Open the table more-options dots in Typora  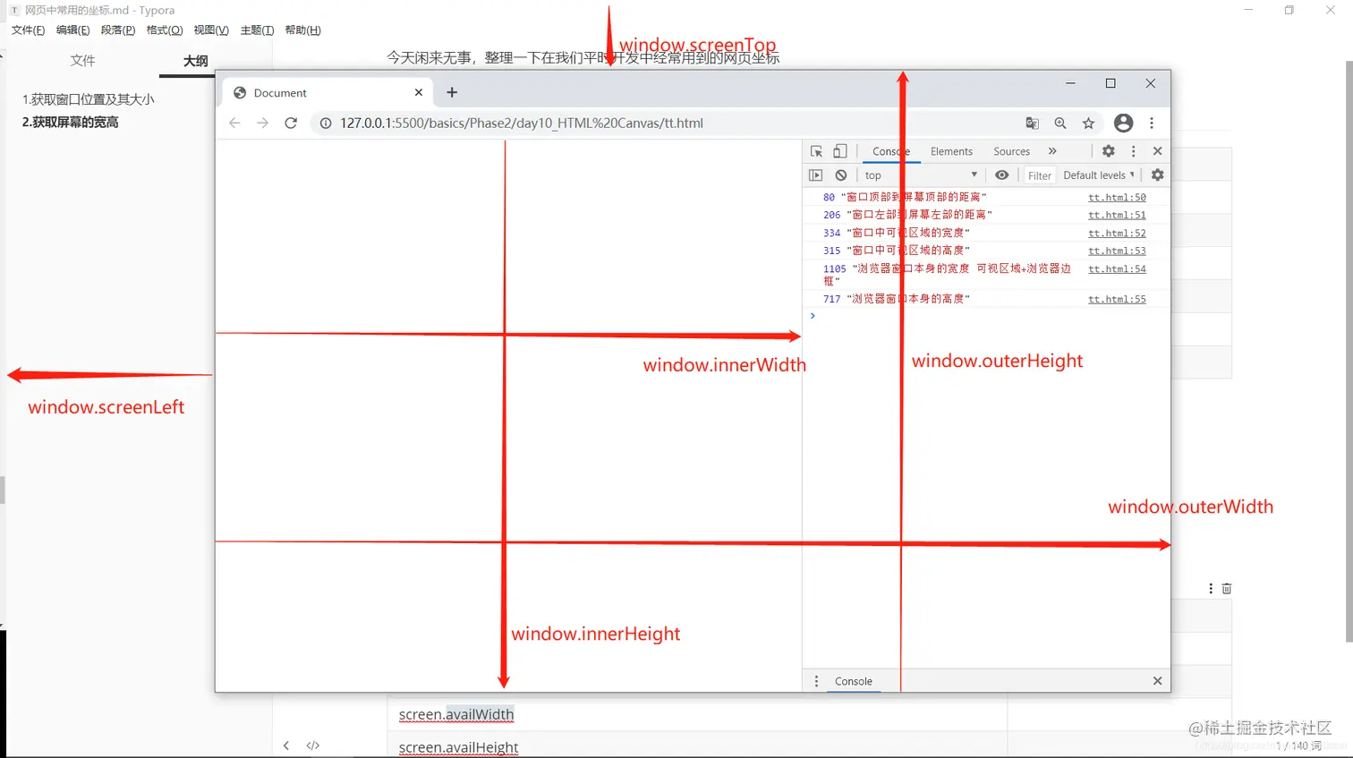(x=1211, y=589)
